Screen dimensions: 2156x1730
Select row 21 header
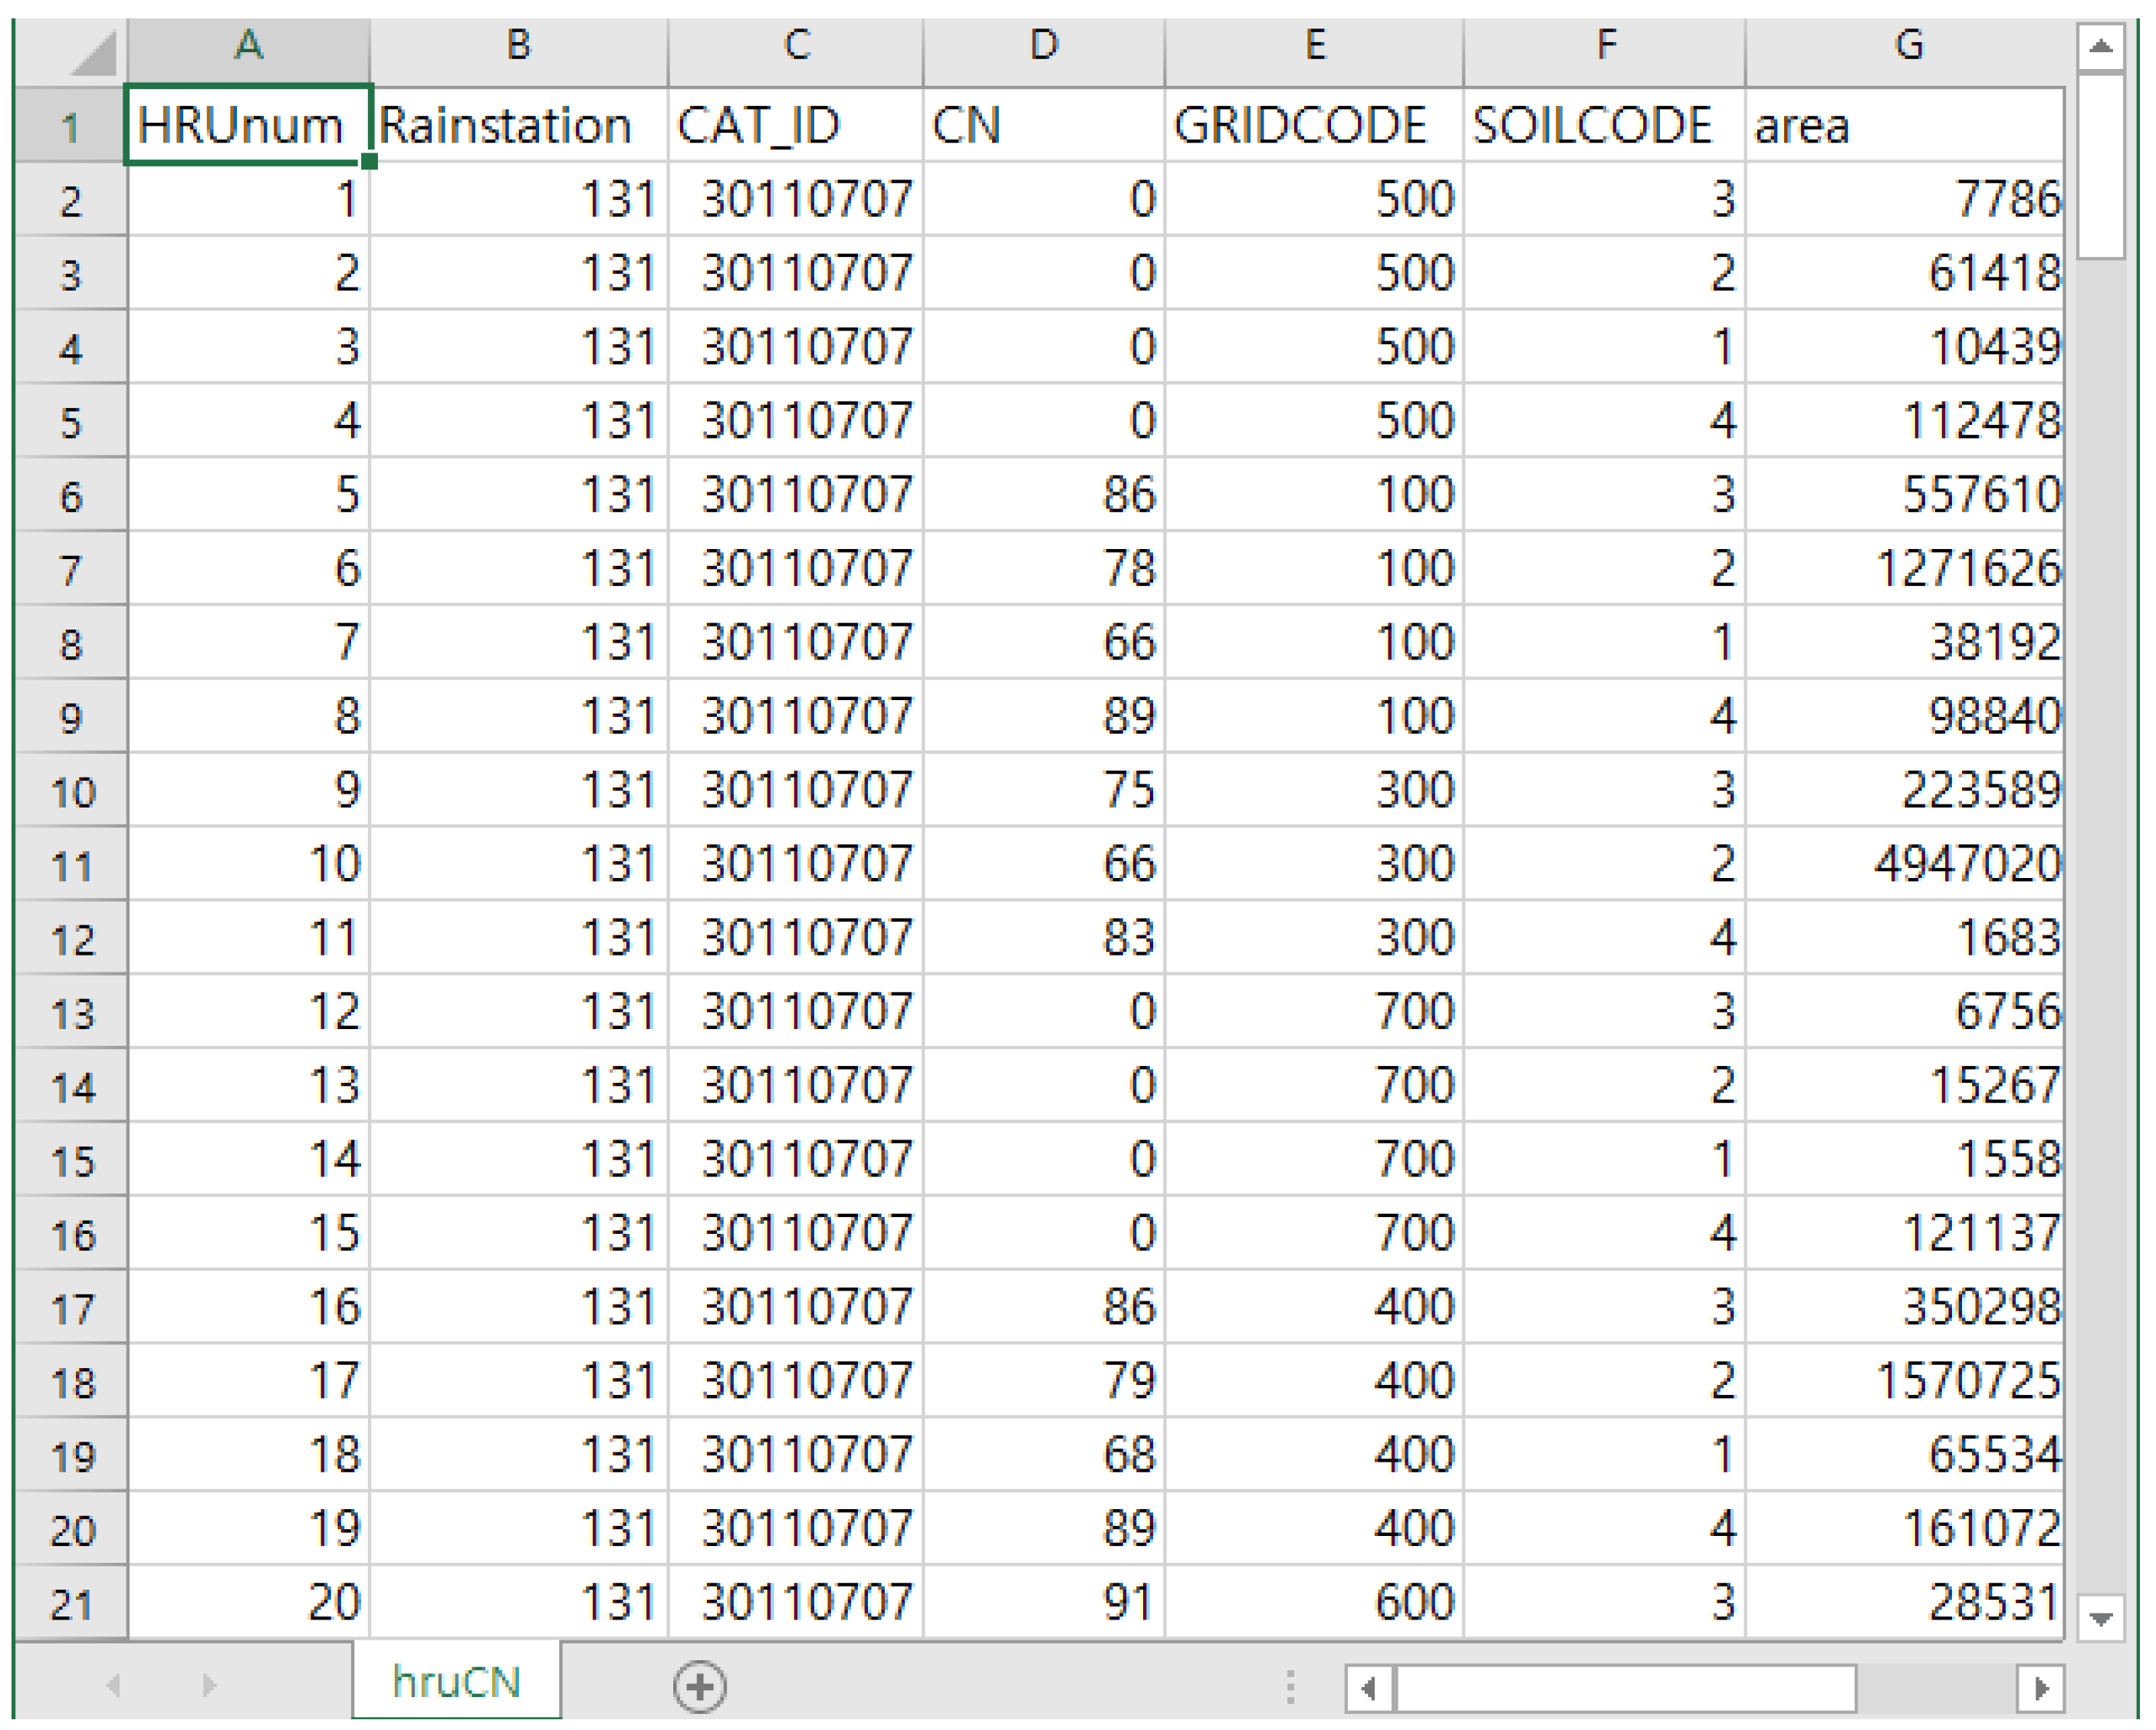71,1604
